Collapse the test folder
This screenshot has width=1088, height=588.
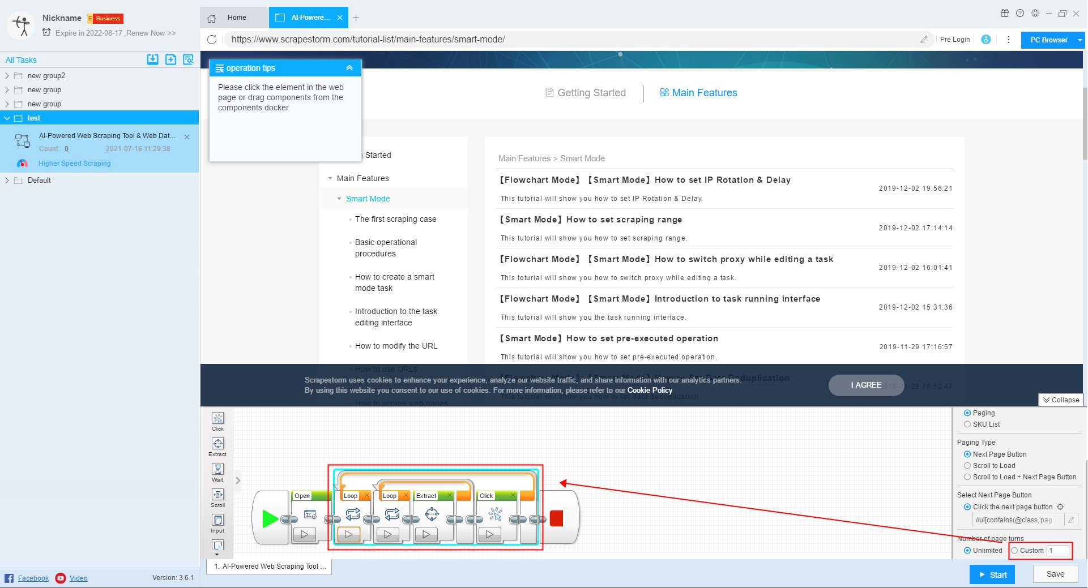7,118
